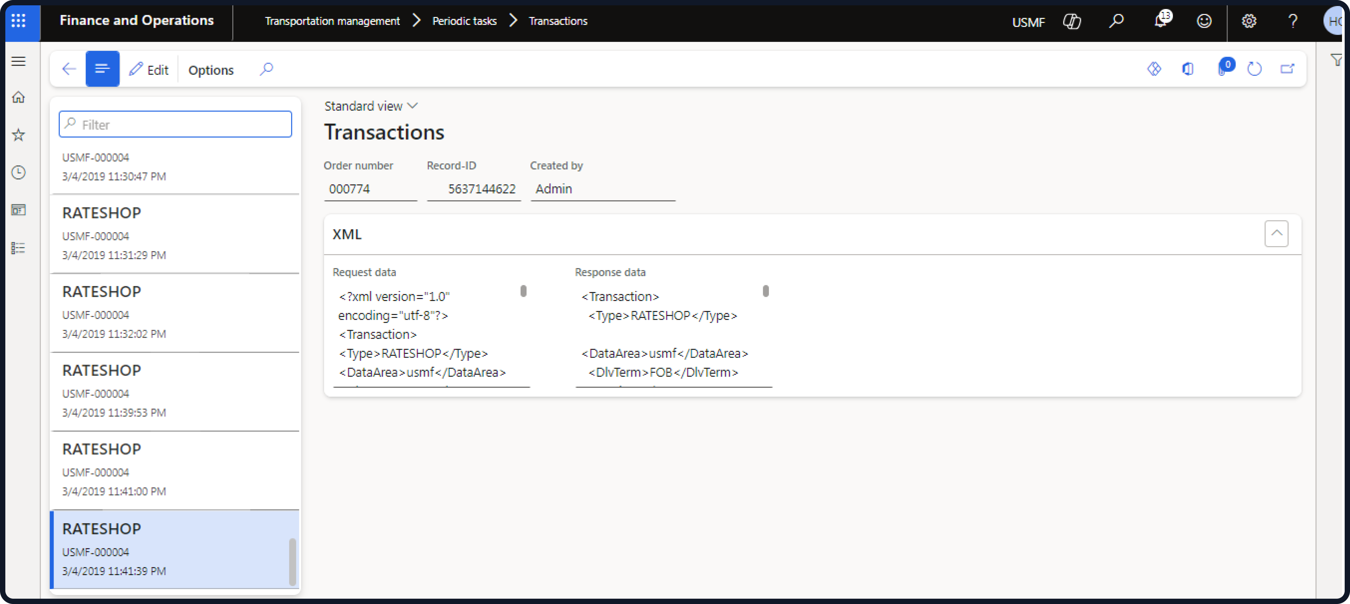
Task: Open the settings gear
Action: click(1249, 21)
